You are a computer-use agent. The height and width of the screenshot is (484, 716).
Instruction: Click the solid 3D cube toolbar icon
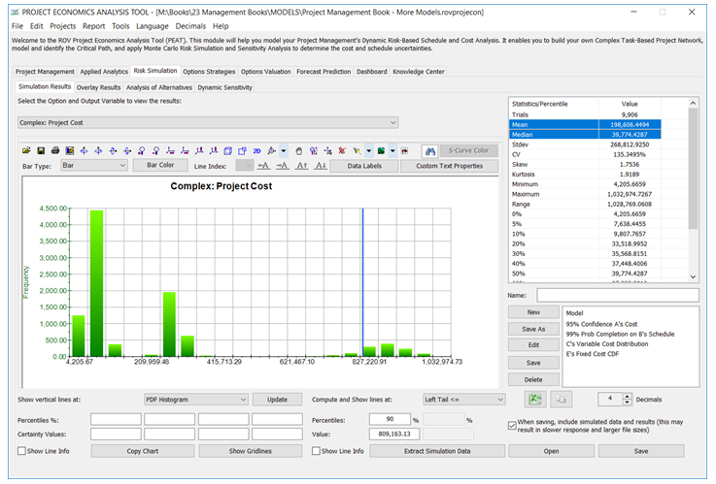pos(228,151)
